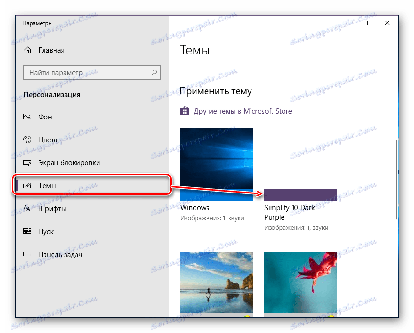Select the red flower theme thumbnail
This screenshot has width=414, height=333.
click(x=300, y=283)
